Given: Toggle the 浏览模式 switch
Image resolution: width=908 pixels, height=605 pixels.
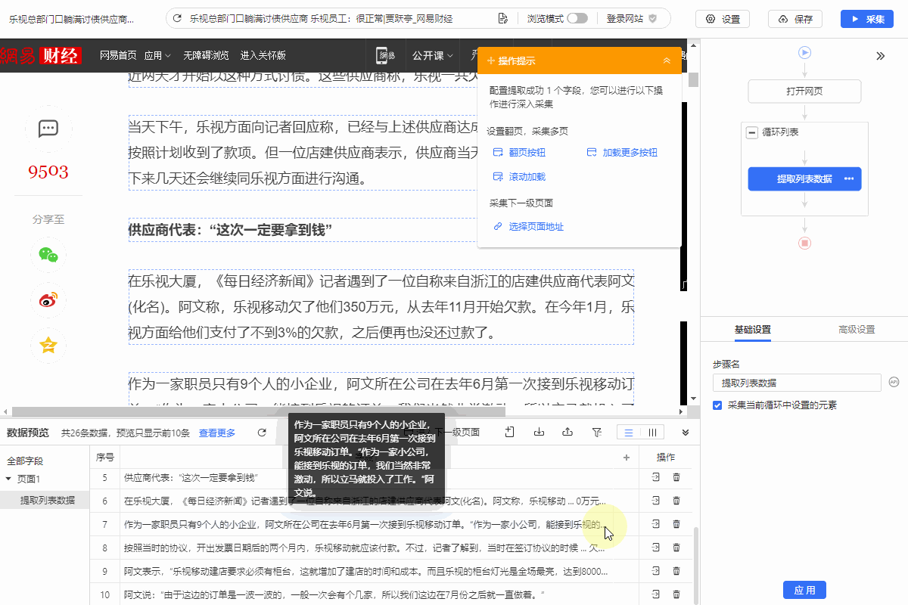Looking at the screenshot, I should pyautogui.click(x=577, y=18).
